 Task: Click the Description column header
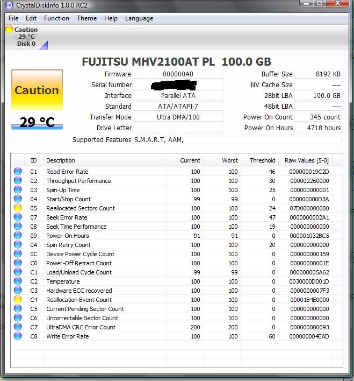pyautogui.click(x=105, y=160)
